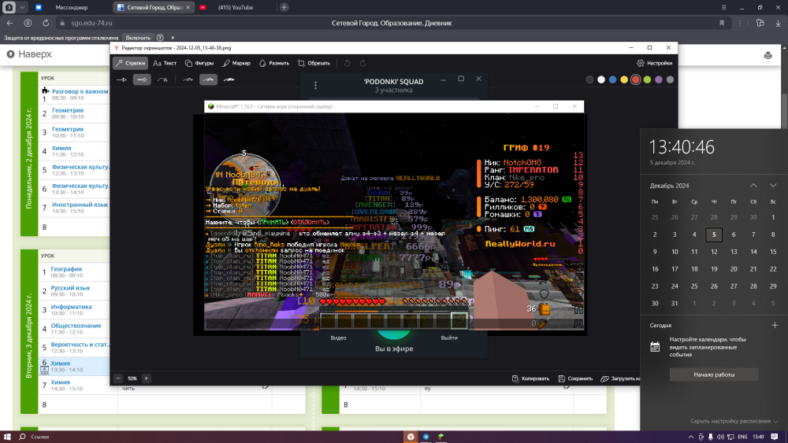Select December 13 in the calendar

pos(734,252)
